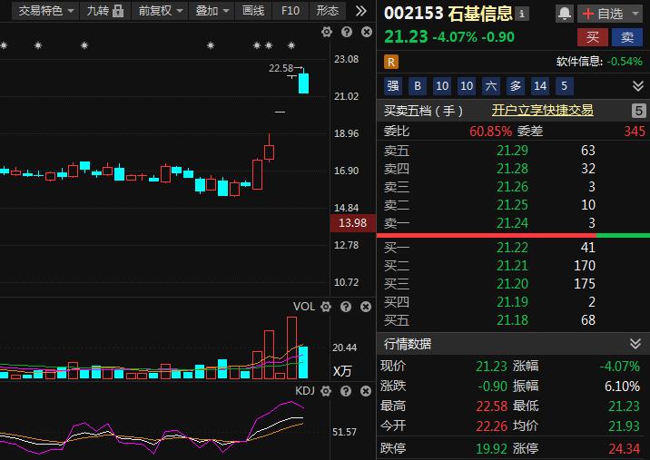Image resolution: width=650 pixels, height=460 pixels.
Task: Select the 买五 price 21.18
Action: [512, 320]
